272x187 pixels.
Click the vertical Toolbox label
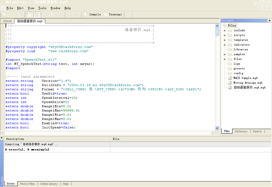click(x=2, y=181)
